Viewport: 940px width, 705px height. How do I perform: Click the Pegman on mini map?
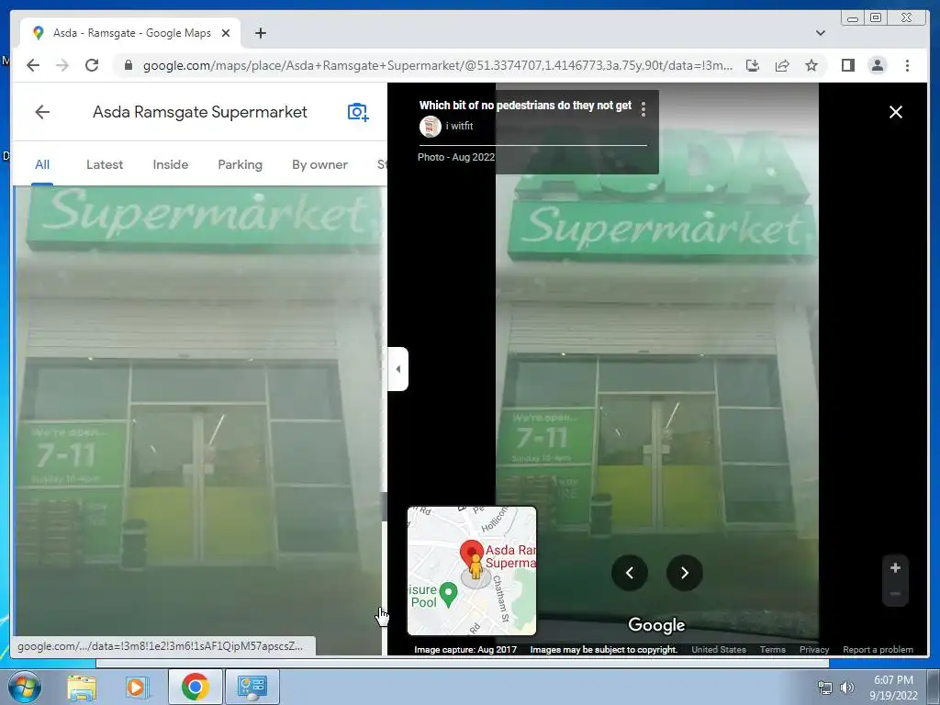476,566
